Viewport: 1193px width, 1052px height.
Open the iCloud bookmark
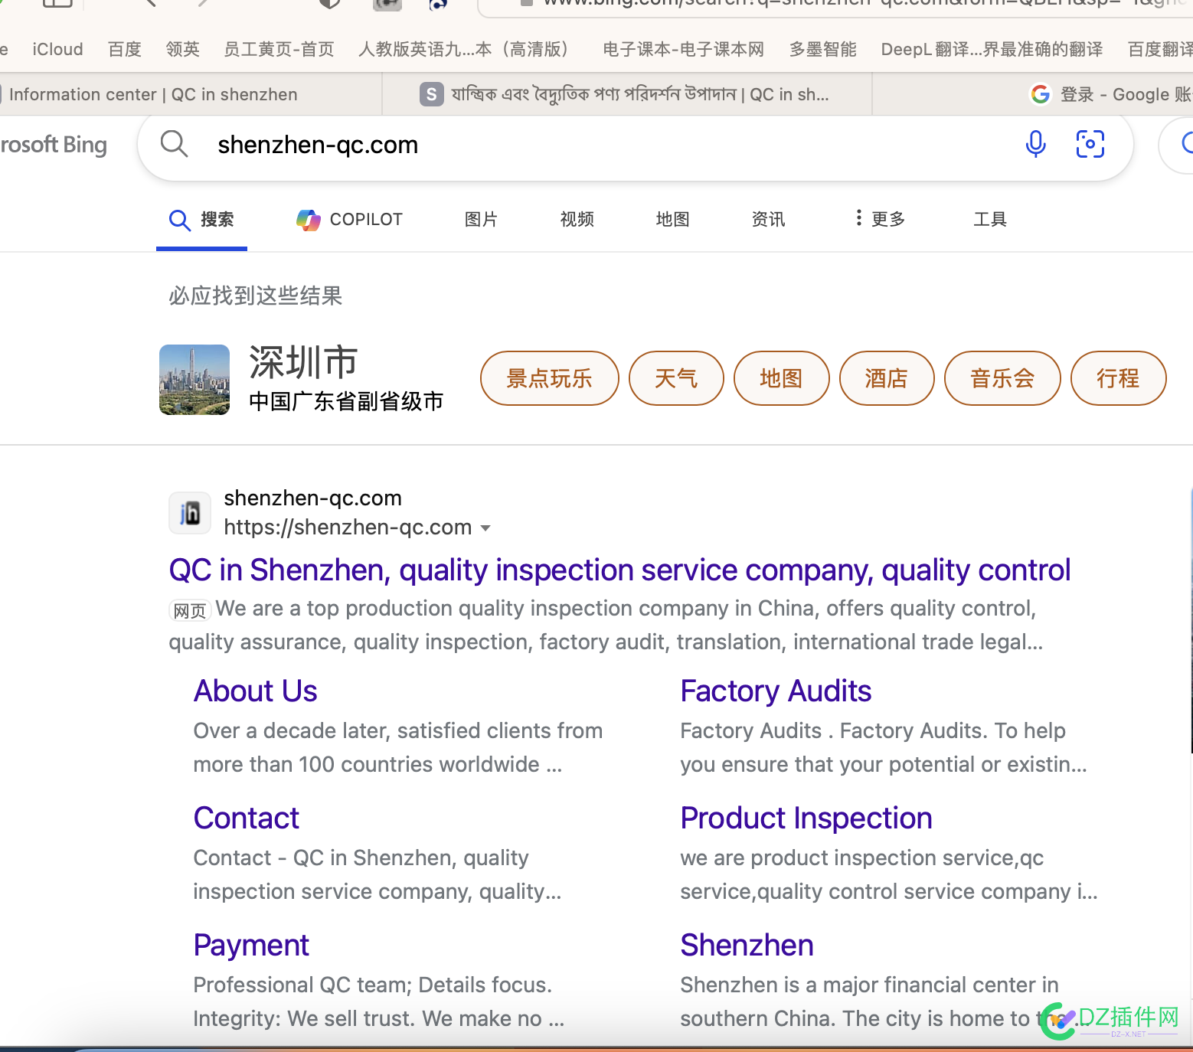pos(57,50)
